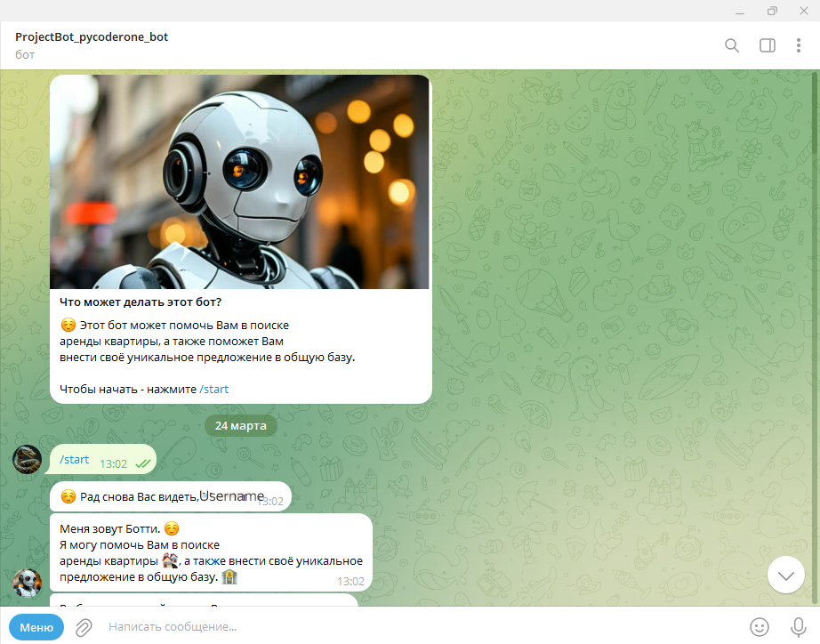The width and height of the screenshot is (820, 644).
Task: Click the house emoji in bot message
Action: (x=170, y=560)
